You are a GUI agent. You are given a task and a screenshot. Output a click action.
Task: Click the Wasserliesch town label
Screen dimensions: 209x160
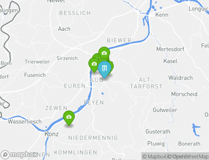pos(25,122)
